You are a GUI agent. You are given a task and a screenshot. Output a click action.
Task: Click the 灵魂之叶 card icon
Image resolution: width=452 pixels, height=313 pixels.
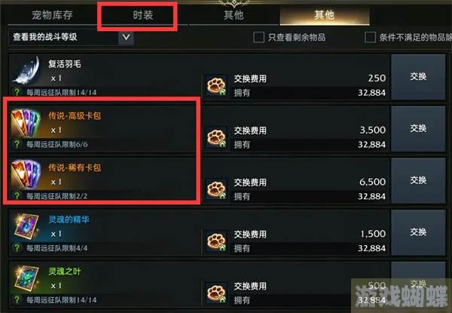pos(26,278)
